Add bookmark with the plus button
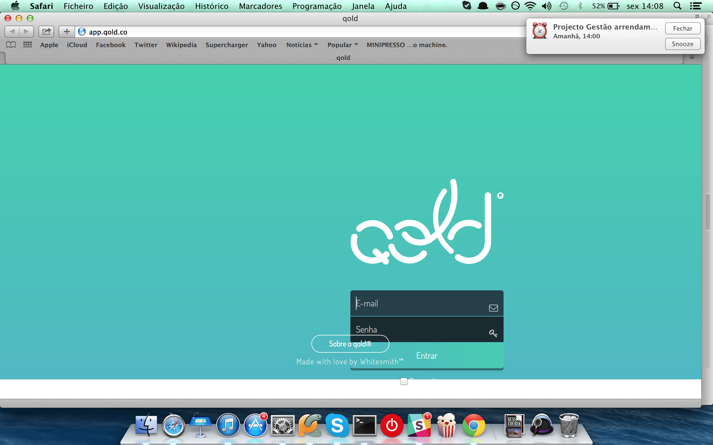This screenshot has width=713, height=445. pos(67,31)
